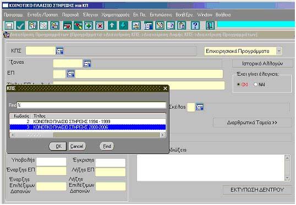
Task: Click the horizontal scrollbar in ΚΠΣ list
Action: [88, 135]
